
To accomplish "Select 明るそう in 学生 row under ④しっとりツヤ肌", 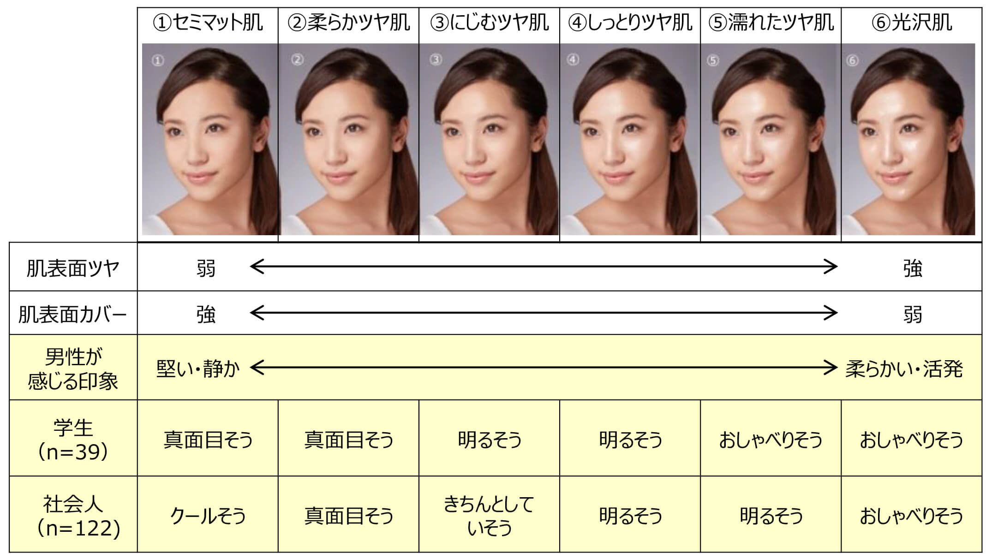I will tap(630, 440).
